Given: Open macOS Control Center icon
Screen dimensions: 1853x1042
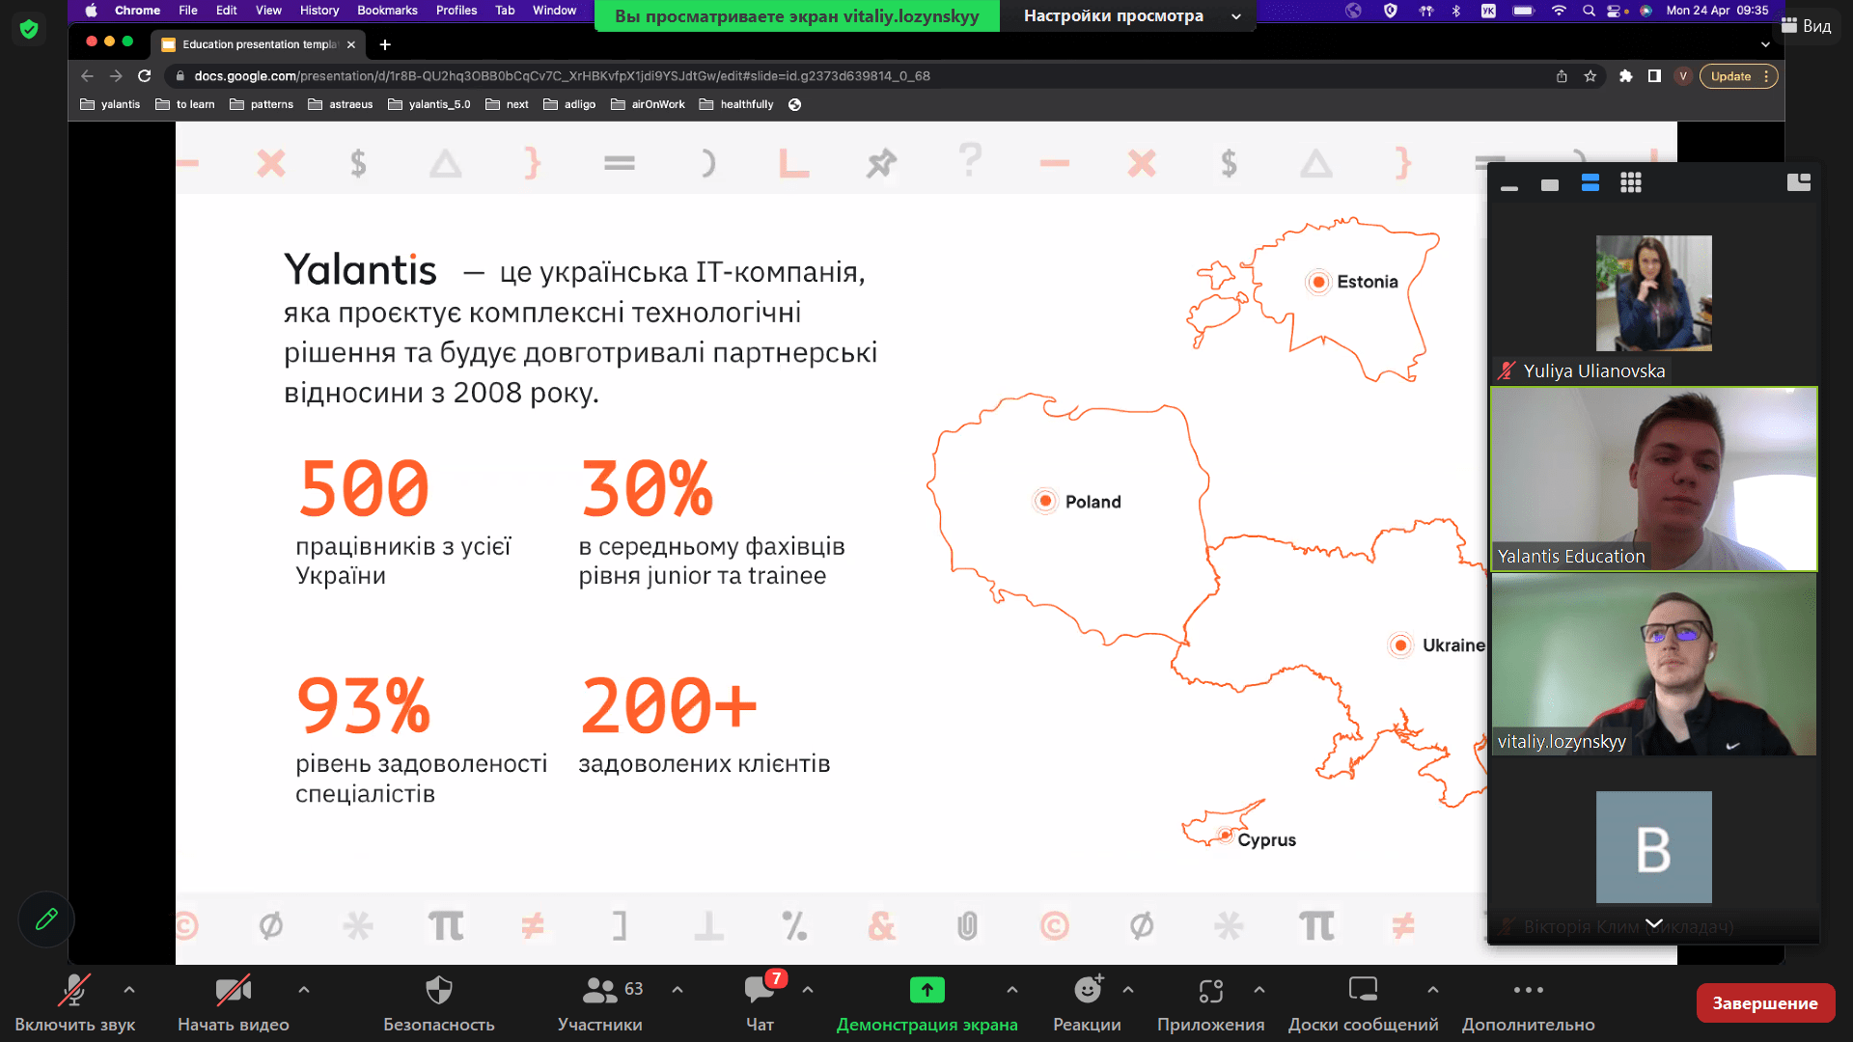Looking at the screenshot, I should pyautogui.click(x=1613, y=11).
